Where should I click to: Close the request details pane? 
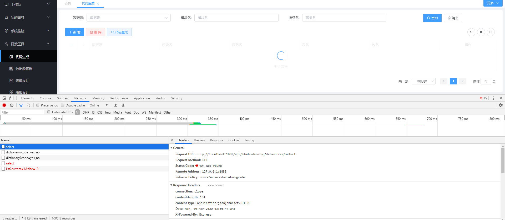(x=172, y=140)
